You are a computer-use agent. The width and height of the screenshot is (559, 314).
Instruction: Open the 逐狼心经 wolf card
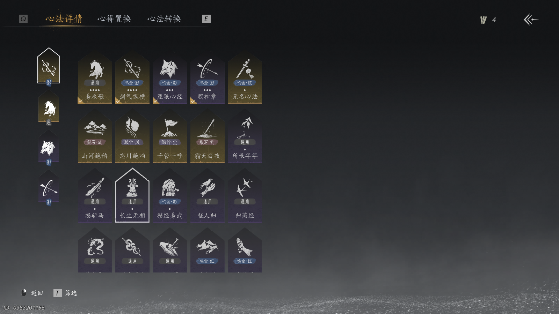(170, 78)
